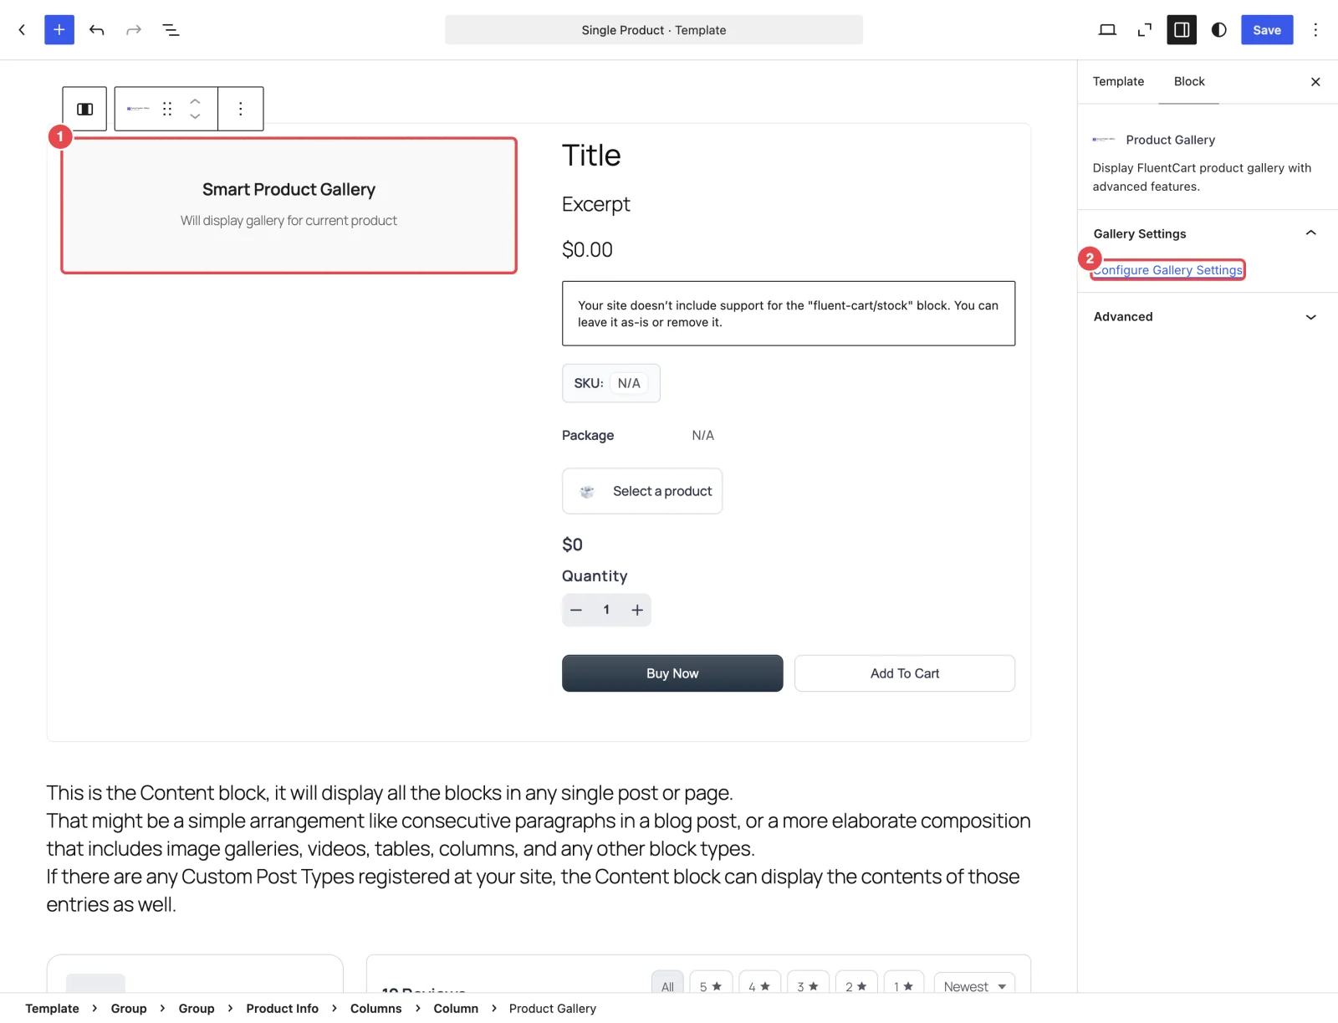Click the block drag handle icon
The image size is (1338, 1023).
tap(167, 109)
